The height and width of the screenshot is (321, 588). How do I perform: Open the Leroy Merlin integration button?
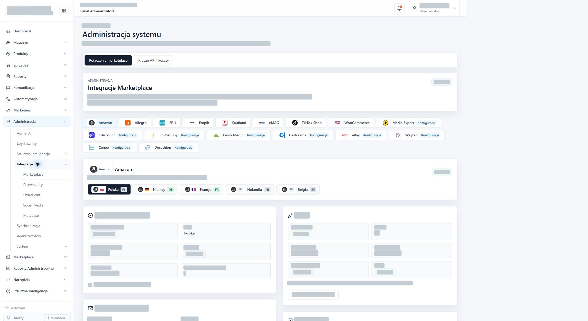tap(238, 135)
